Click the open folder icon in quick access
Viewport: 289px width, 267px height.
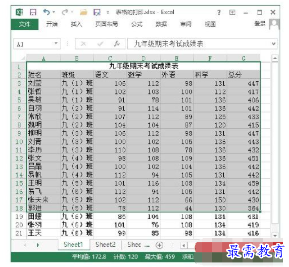click(83, 12)
